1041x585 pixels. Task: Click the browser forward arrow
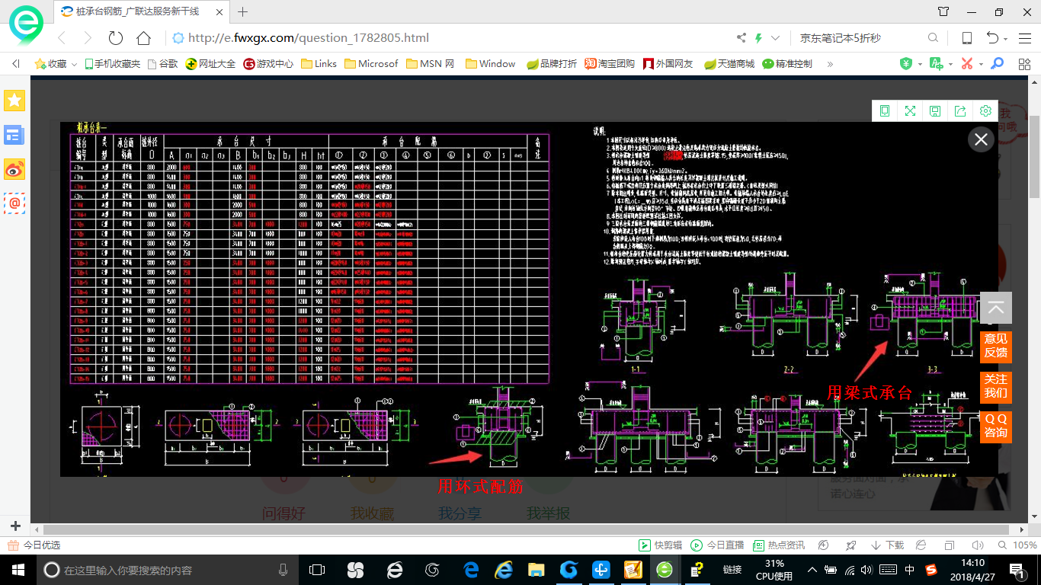click(x=88, y=38)
